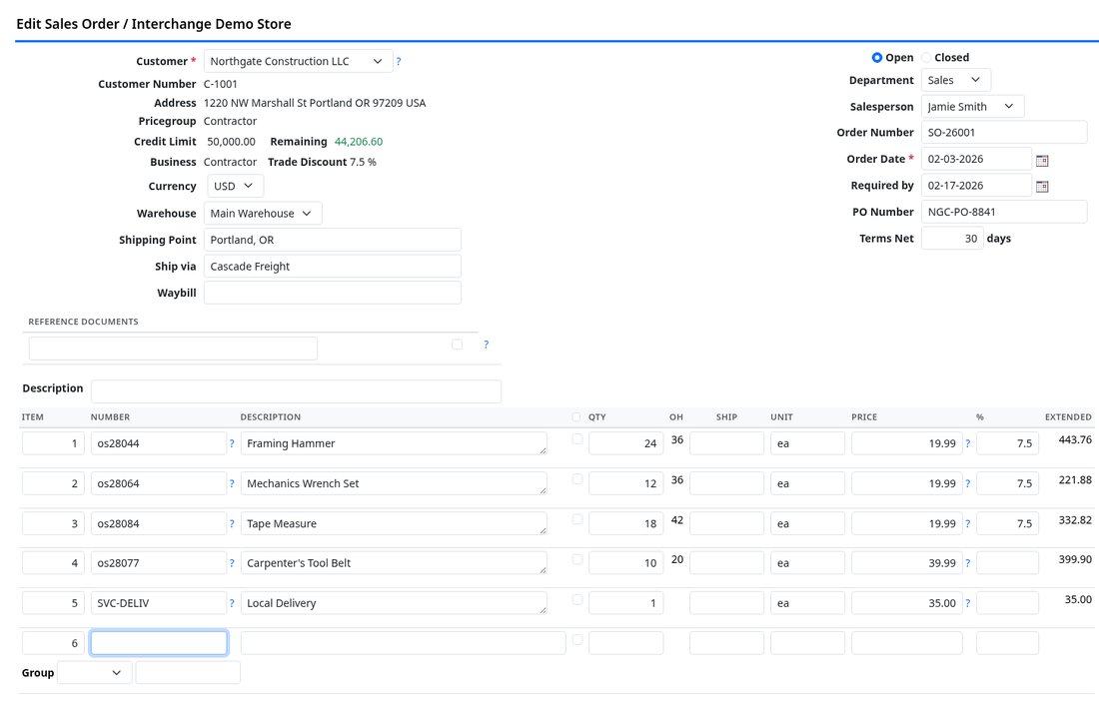Click the extended amount 399.90
Viewport: 1099px width, 719px height.
tap(1075, 559)
